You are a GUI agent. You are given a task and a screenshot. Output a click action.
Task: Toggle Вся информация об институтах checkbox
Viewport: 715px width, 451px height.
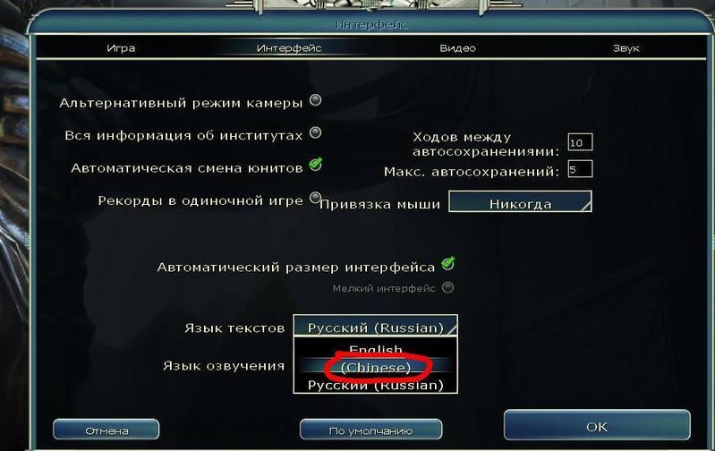tap(315, 132)
